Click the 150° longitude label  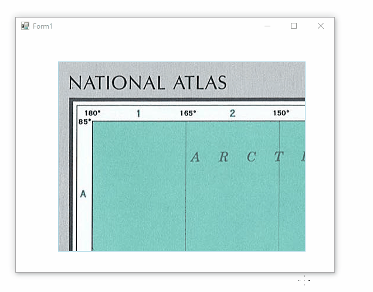click(281, 113)
